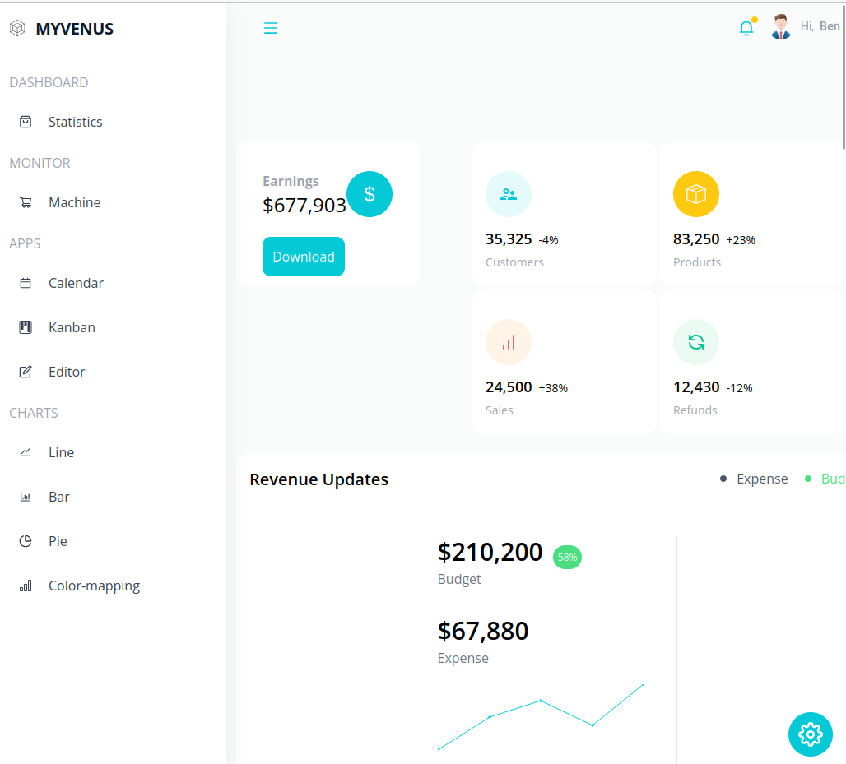846x764 pixels.
Task: Open the Hi, Ben user menu
Action: [x=820, y=26]
